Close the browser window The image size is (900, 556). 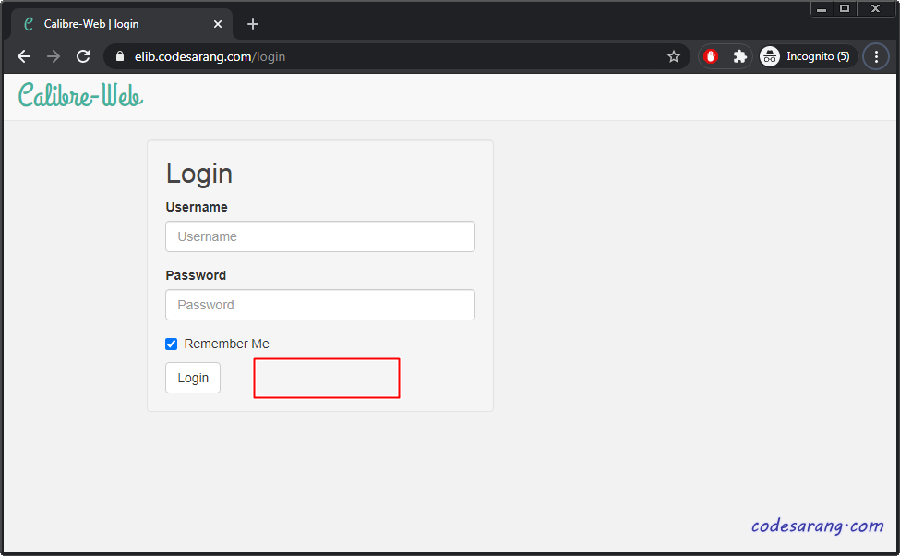[875, 8]
